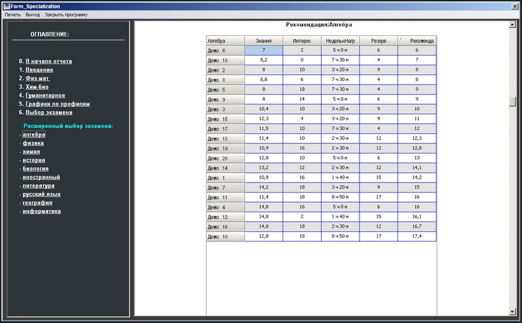Sort the table by the Рекоменда column
Viewport: 522px width, 323px height.
pos(418,40)
